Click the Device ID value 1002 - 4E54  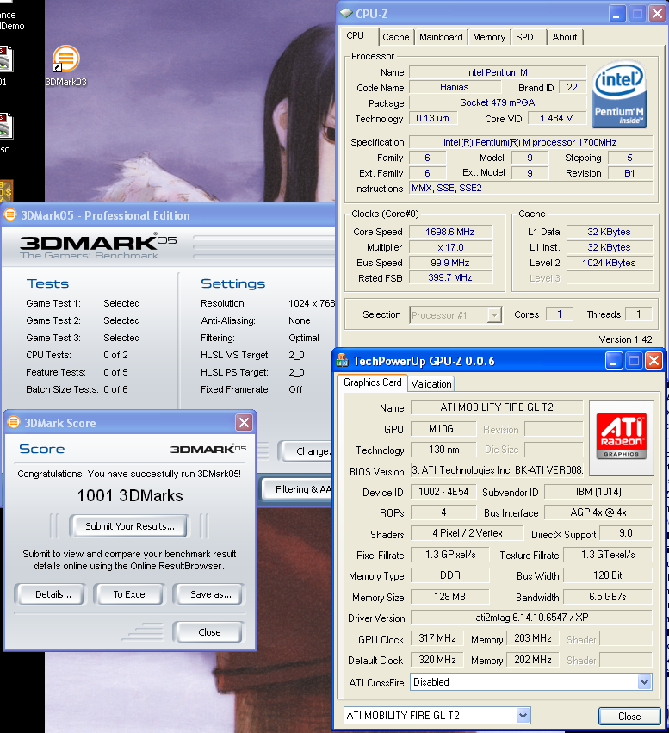click(x=443, y=492)
